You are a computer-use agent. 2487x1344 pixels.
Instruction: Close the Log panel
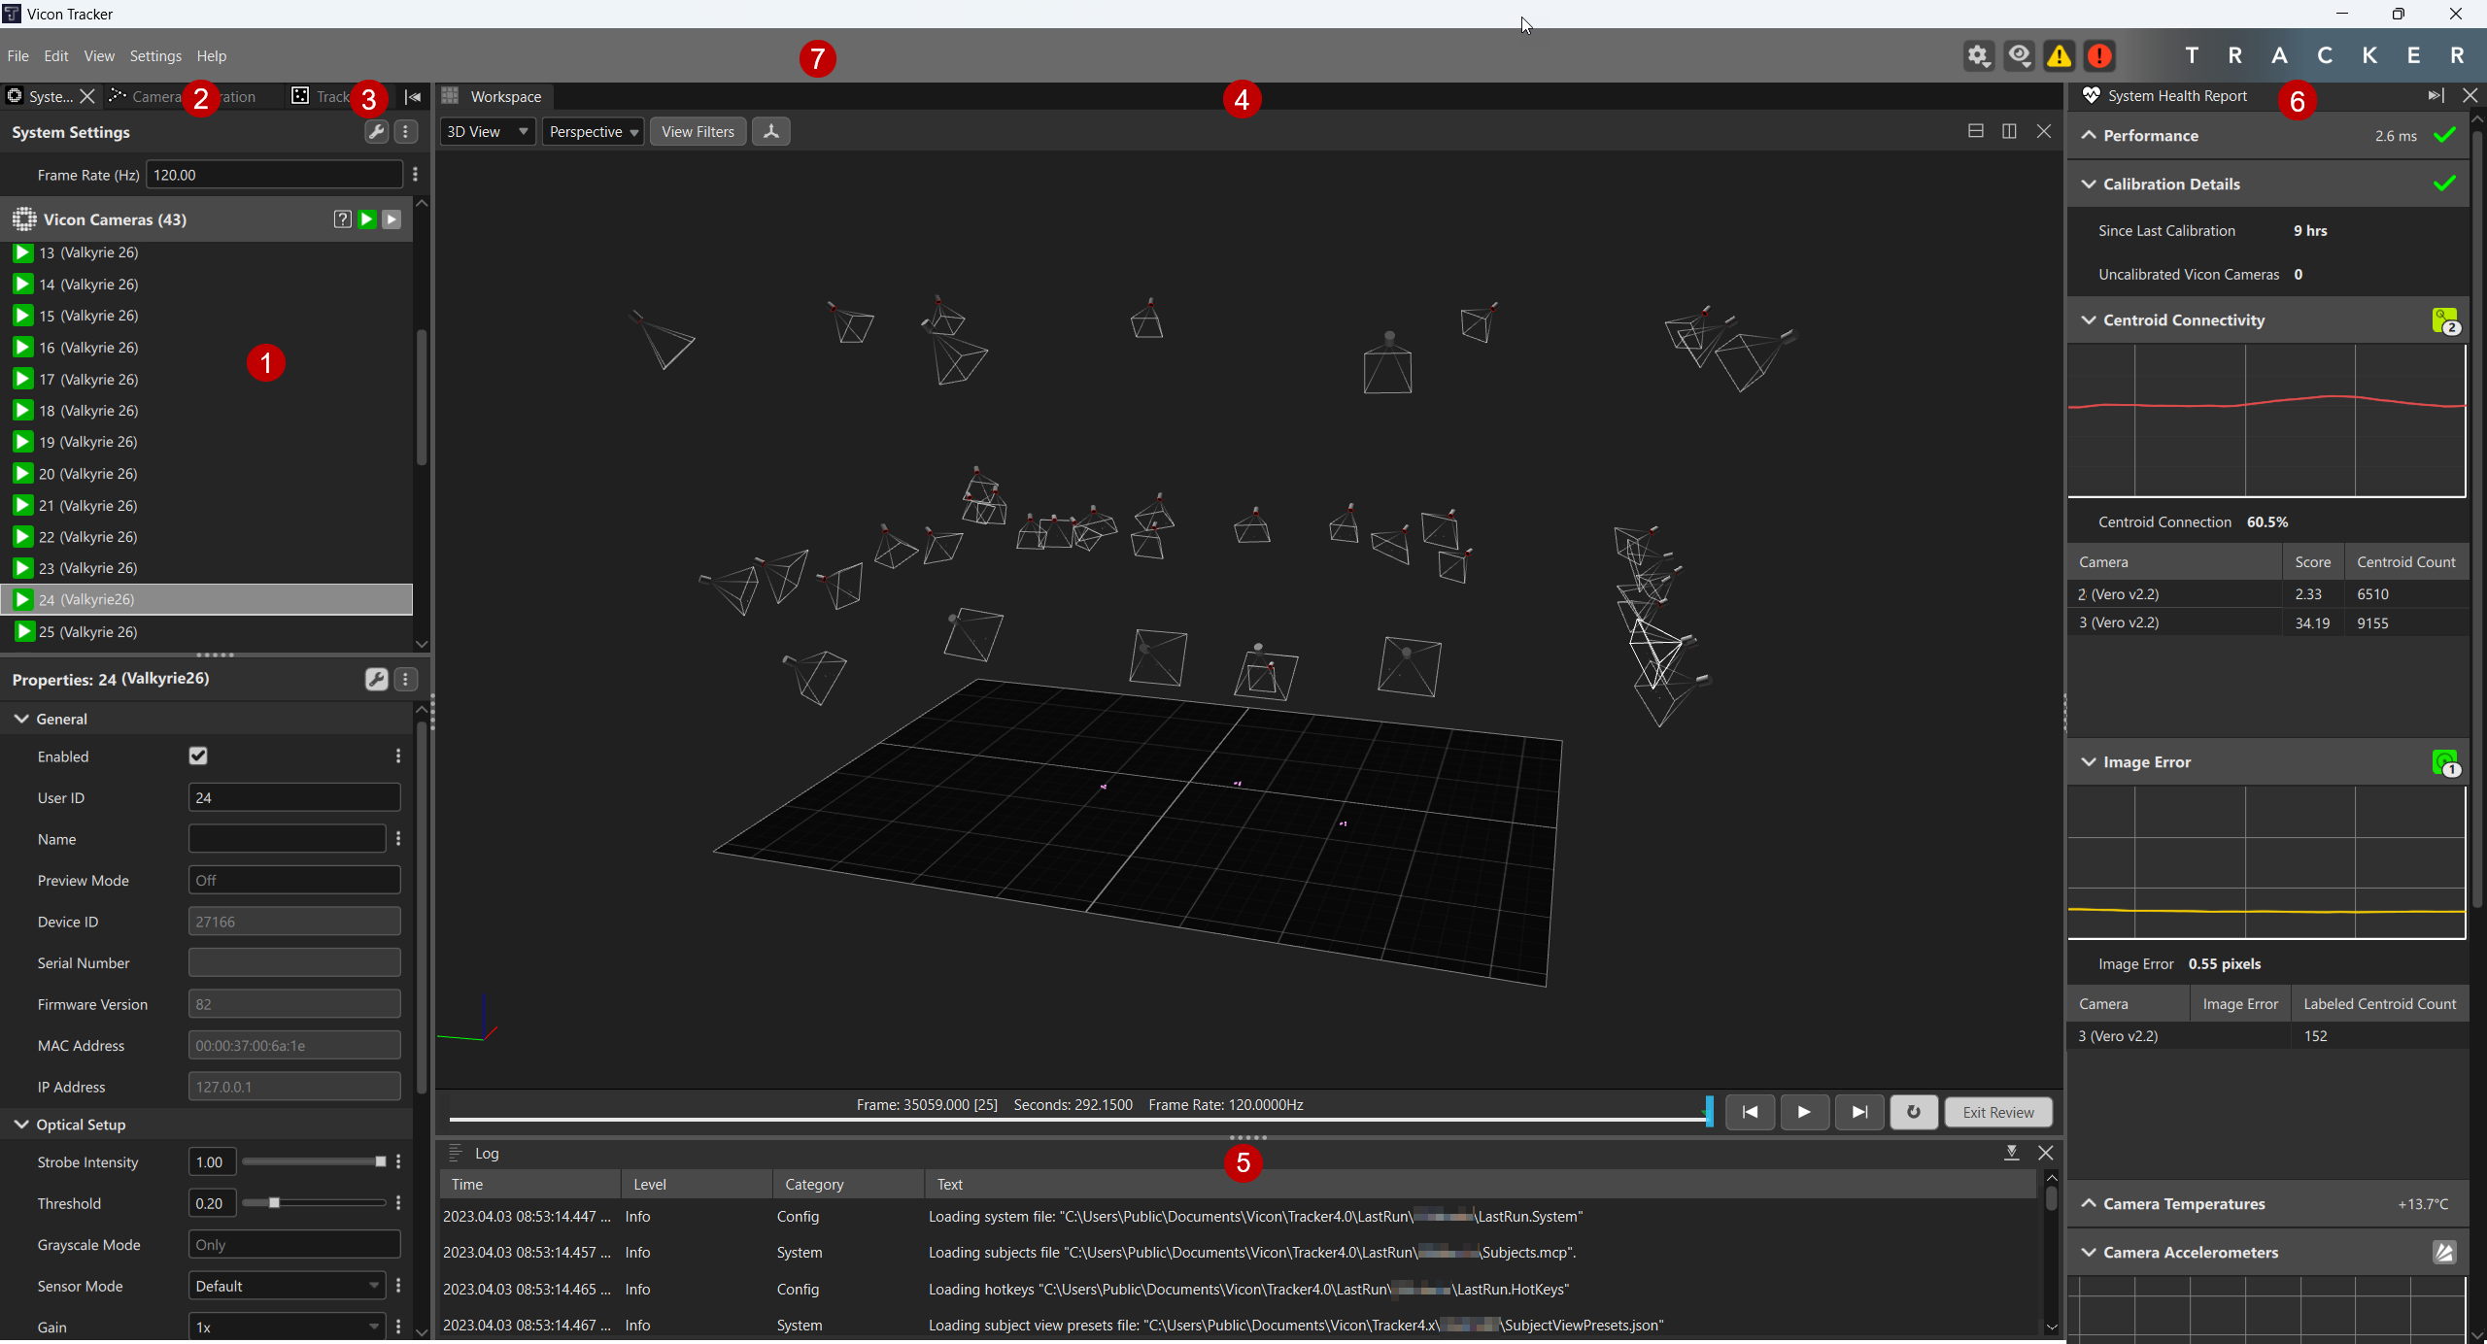2046,1153
